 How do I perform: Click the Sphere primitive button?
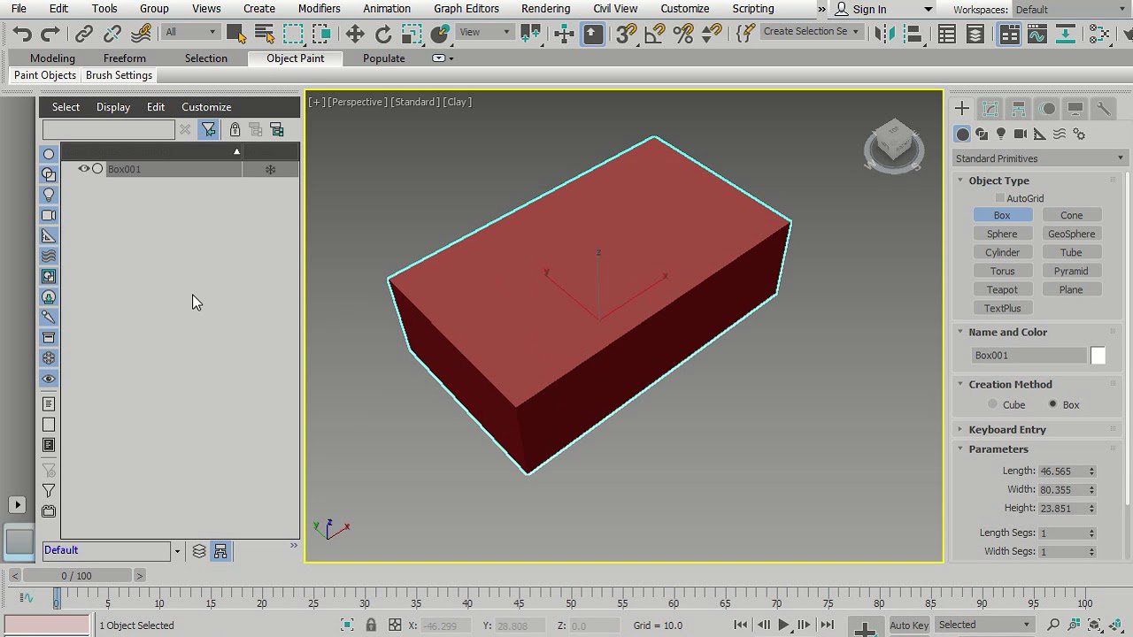click(x=1002, y=234)
